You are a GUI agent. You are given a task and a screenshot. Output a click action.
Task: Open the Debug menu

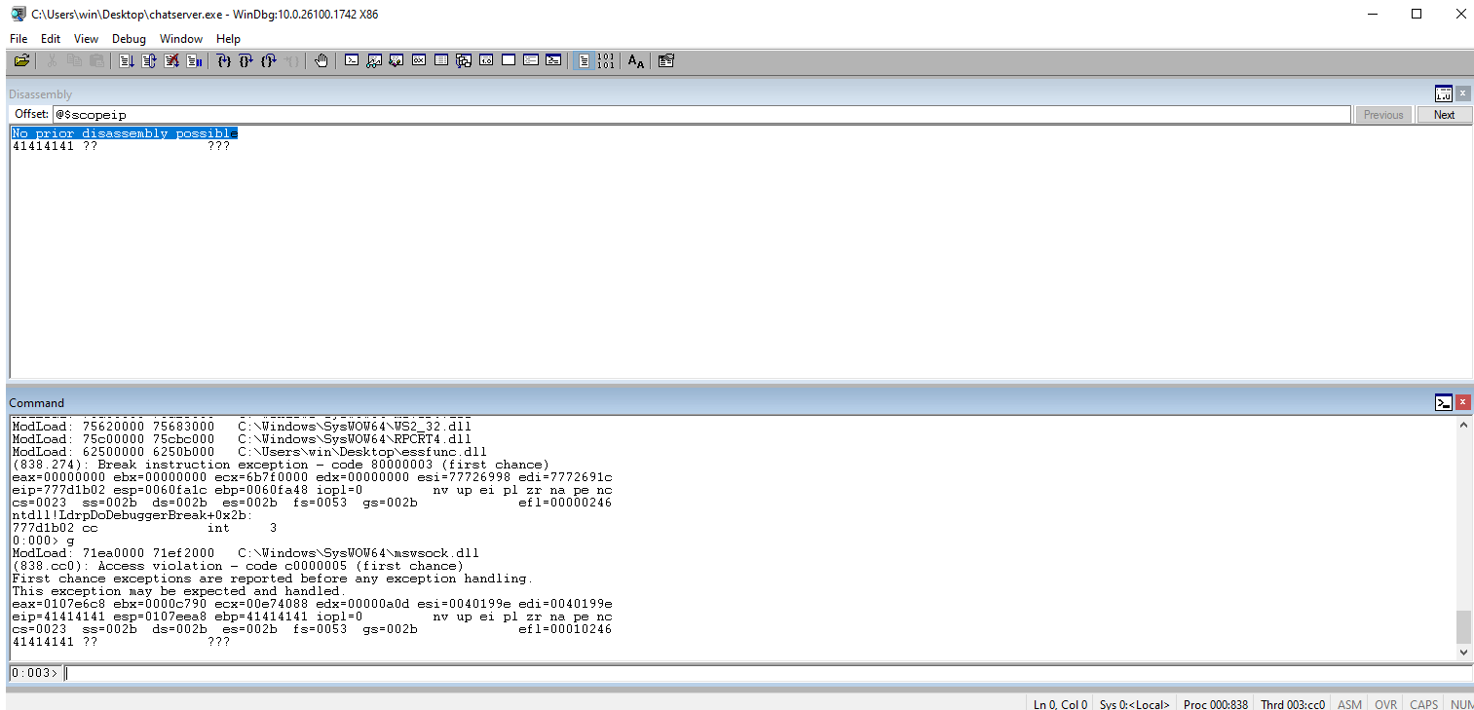(x=129, y=39)
